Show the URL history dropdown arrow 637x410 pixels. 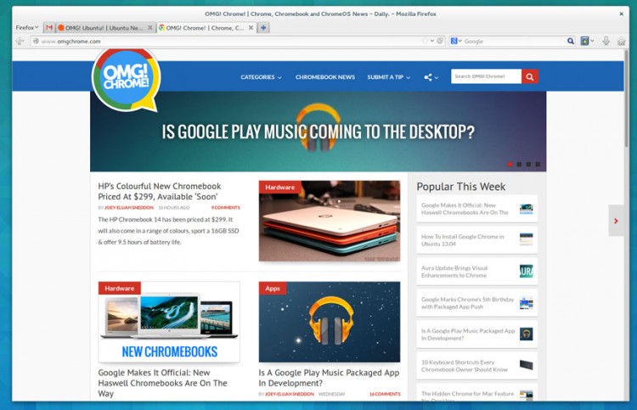pos(431,41)
